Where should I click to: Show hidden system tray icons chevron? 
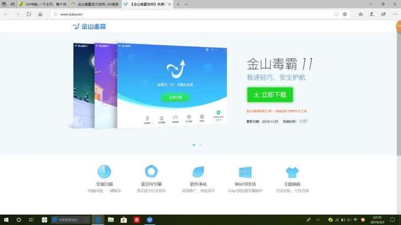coord(318,219)
